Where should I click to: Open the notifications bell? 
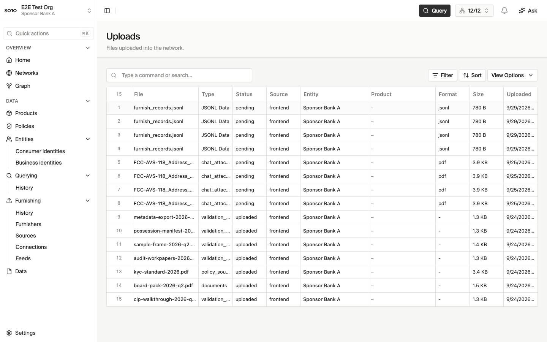pos(504,11)
